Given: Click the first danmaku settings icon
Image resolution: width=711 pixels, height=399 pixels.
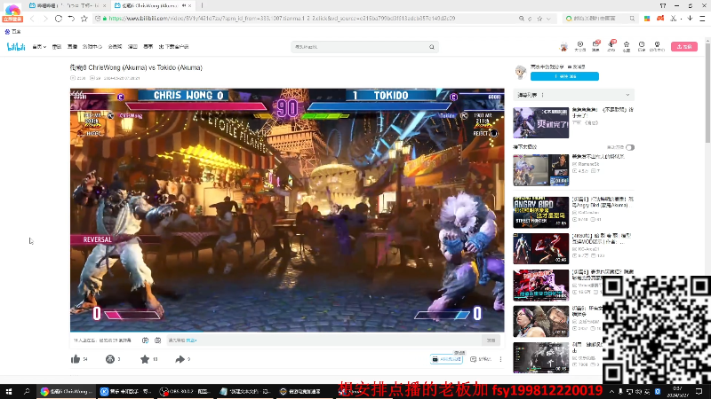Looking at the screenshot, I should coord(145,340).
